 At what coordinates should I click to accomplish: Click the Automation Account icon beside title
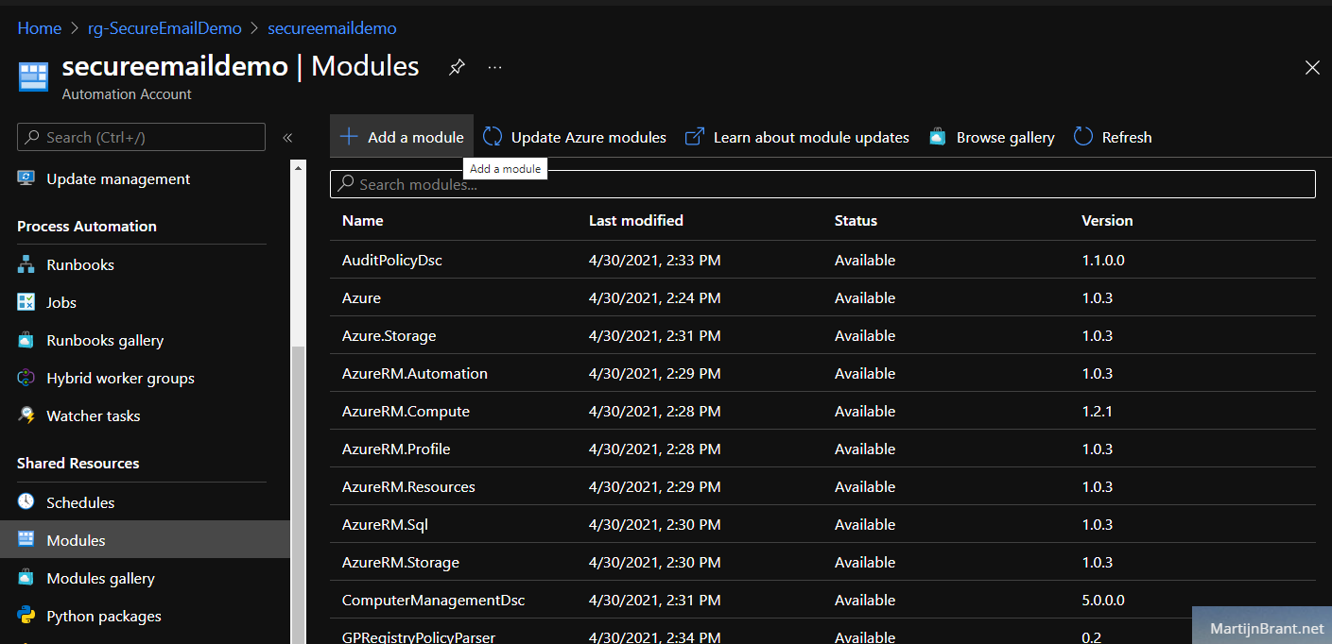(x=34, y=77)
